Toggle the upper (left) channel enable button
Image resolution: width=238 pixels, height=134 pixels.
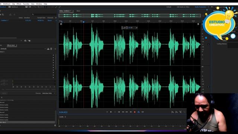click(x=208, y=44)
